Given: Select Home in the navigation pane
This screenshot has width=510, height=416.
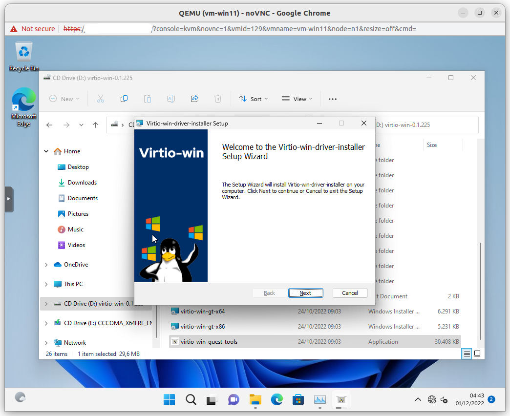Looking at the screenshot, I should pyautogui.click(x=72, y=151).
